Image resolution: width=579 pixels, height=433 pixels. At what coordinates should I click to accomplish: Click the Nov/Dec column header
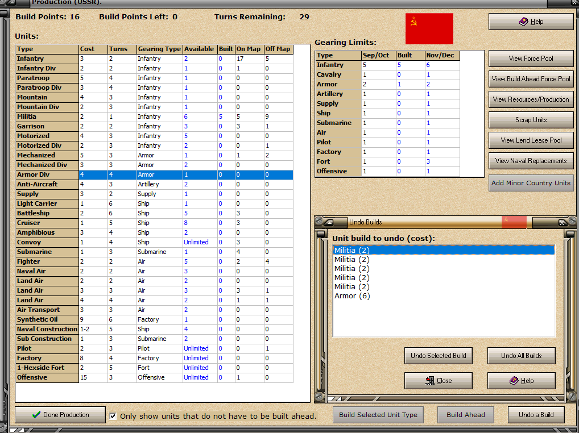442,55
